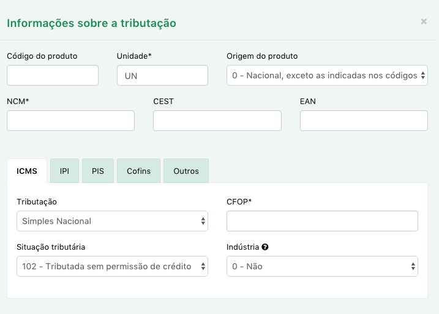Open the Situação tributária dropdown

pos(112,266)
